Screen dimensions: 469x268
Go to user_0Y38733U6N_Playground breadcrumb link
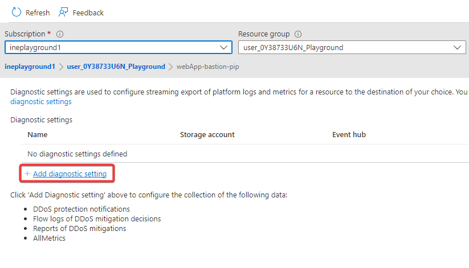pos(116,67)
